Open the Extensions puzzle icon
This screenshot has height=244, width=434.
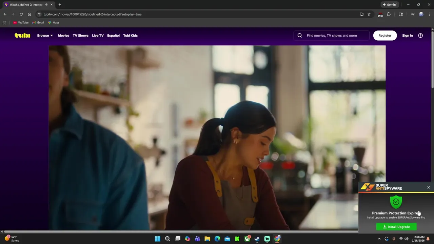coord(389,14)
